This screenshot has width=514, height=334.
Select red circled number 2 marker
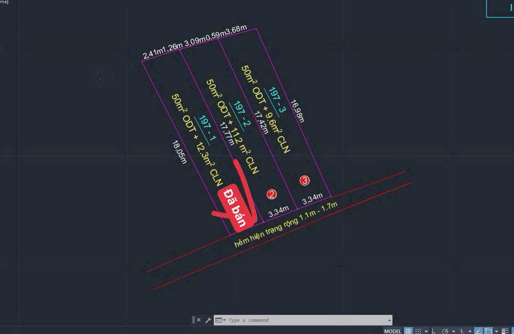272,194
